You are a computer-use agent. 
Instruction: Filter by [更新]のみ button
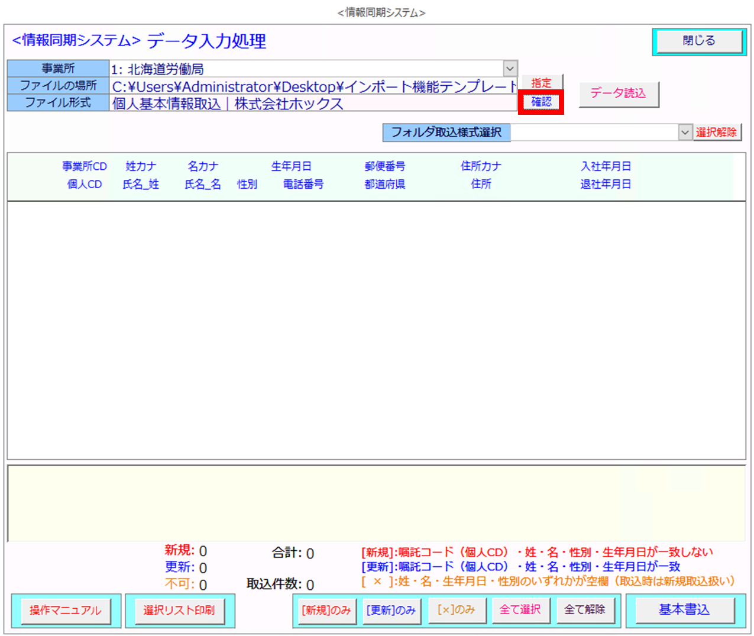pyautogui.click(x=391, y=610)
